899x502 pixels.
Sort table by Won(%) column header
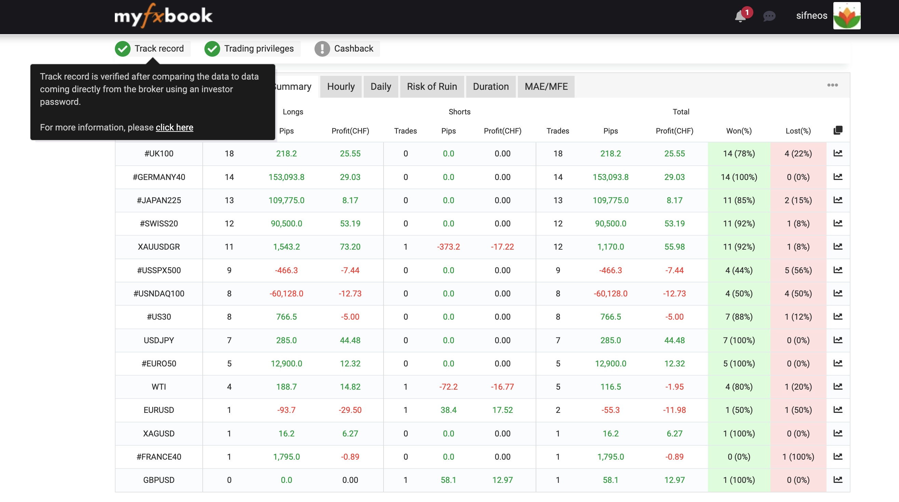[x=739, y=131]
